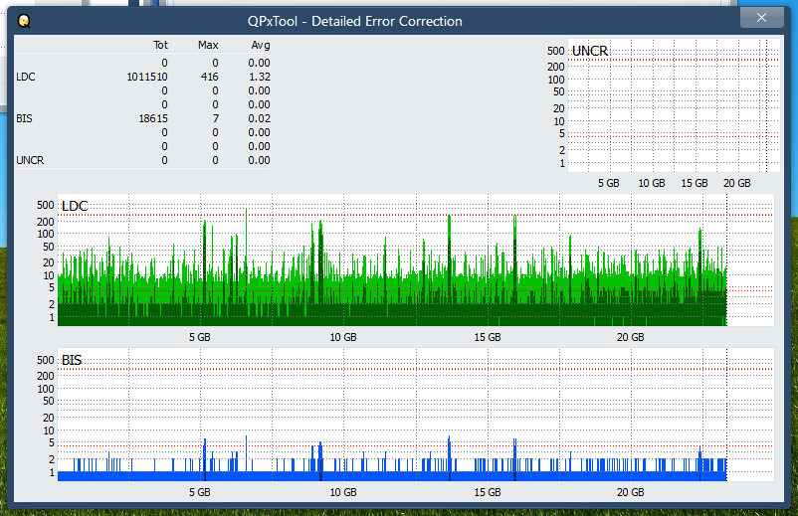
Task: Click the UNCR graph title label
Action: pyautogui.click(x=590, y=51)
